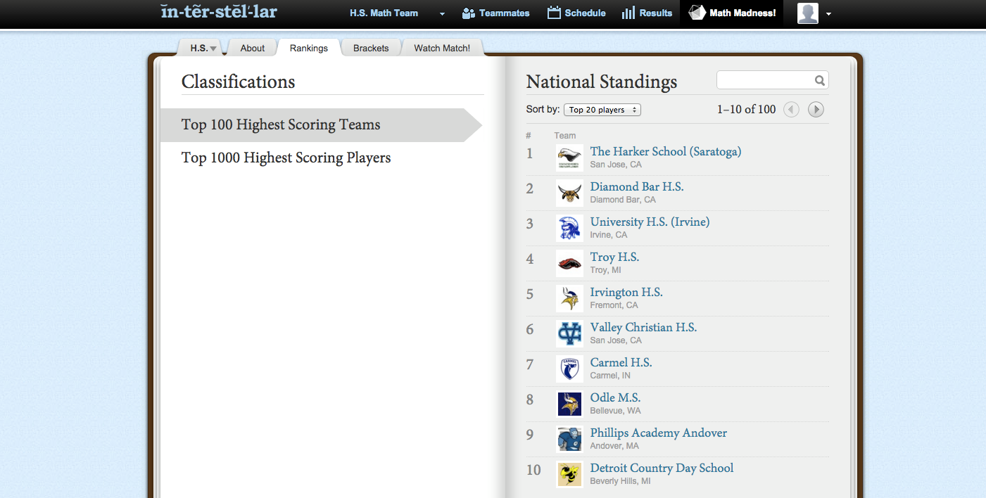Click Detroit Country Day School logo
The width and height of the screenshot is (986, 498).
(569, 474)
